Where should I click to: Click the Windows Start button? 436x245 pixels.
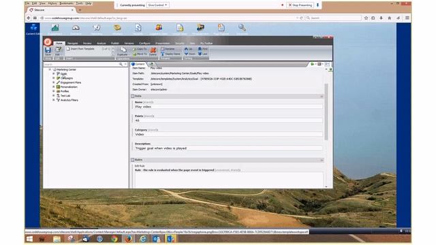pos(29,239)
